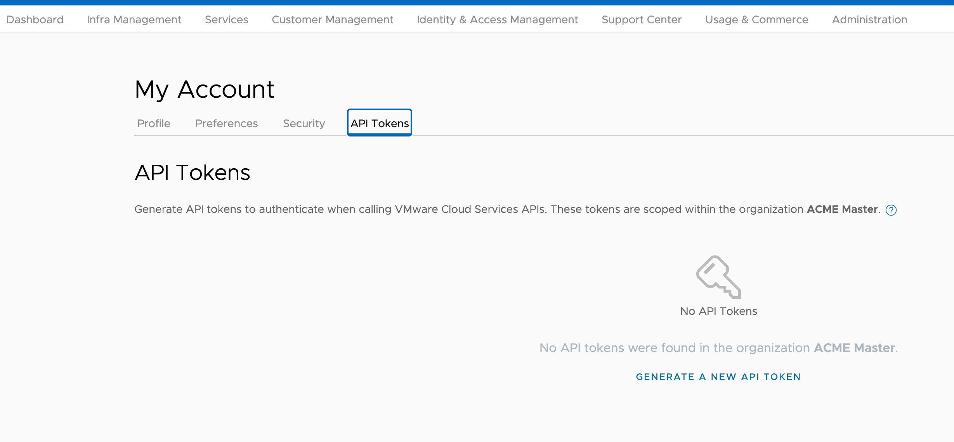Select Customer Management in top navigation
Screen dimensions: 954x442
332,19
